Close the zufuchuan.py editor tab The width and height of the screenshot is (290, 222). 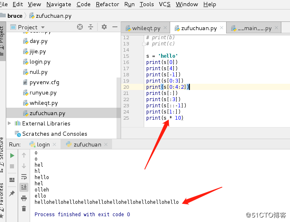coord(222,28)
